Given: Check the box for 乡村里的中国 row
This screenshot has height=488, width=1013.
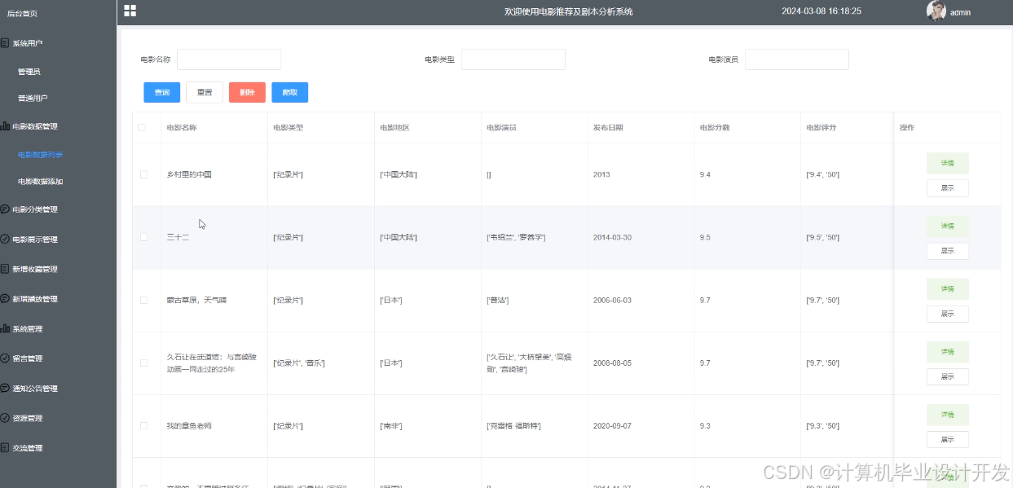Looking at the screenshot, I should 143,174.
